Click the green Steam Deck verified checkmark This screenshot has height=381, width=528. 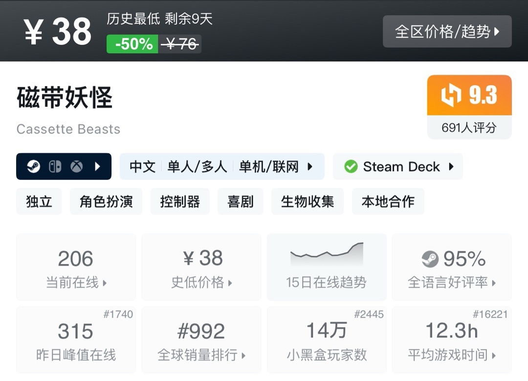tap(351, 167)
